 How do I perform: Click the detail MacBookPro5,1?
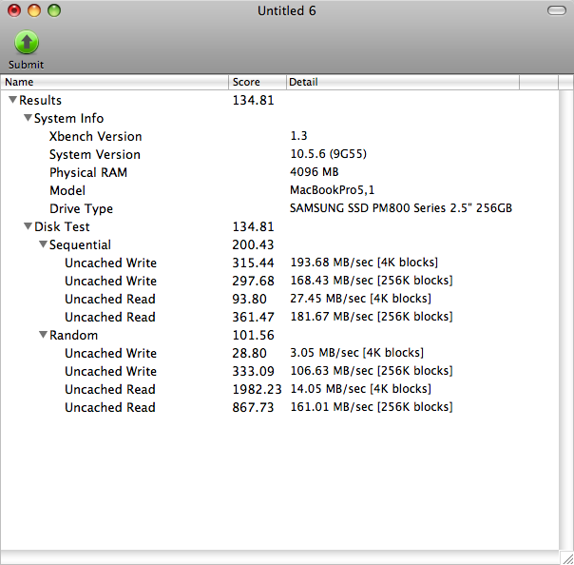[332, 190]
